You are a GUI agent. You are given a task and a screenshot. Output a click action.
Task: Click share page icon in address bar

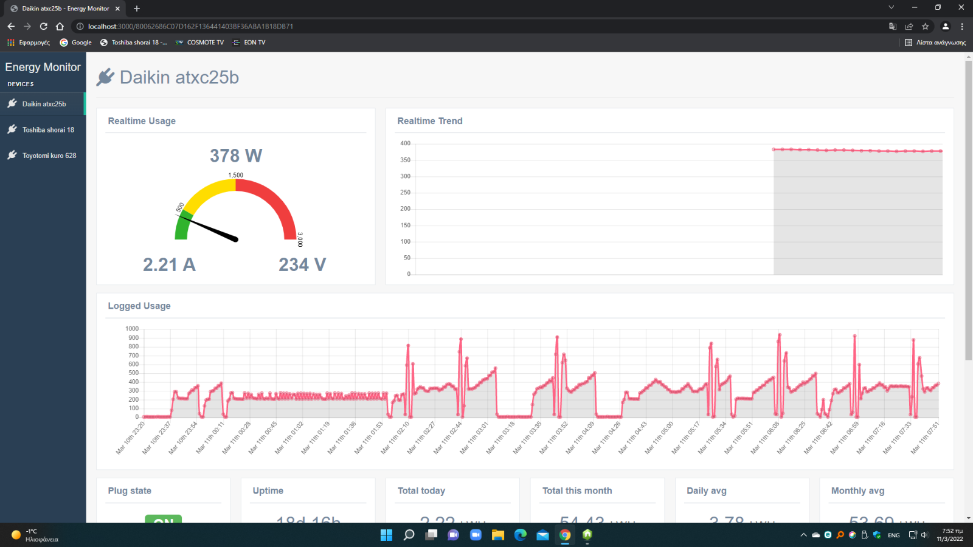coord(909,26)
